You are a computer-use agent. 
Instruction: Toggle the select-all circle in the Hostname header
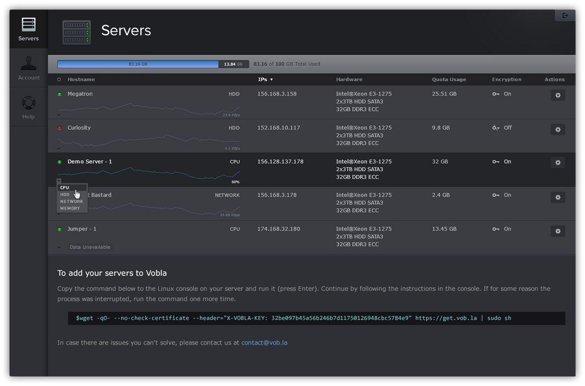pos(59,80)
